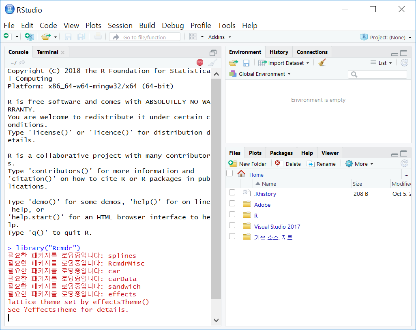Click the .Rhistory file icon

[x=247, y=193]
